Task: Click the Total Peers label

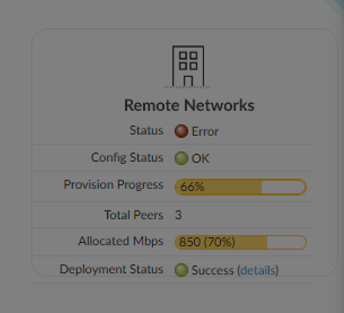Action: click(133, 215)
